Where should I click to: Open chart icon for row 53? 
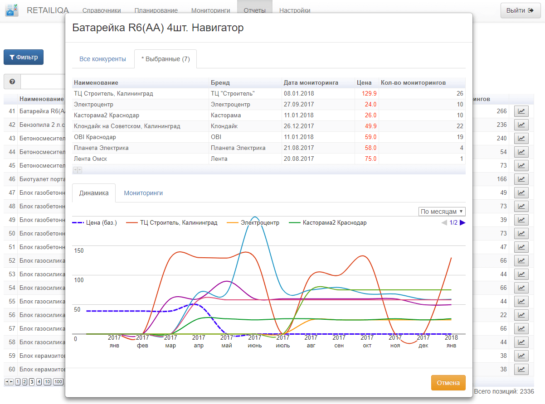521,274
